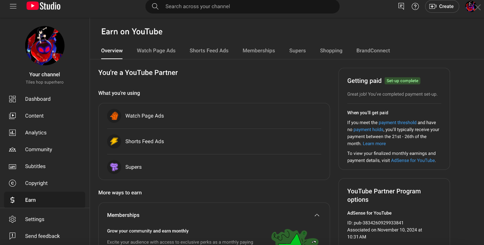484x245 pixels.
Task: Click the Shorts Feed Ads lightning icon
Action: (114, 141)
